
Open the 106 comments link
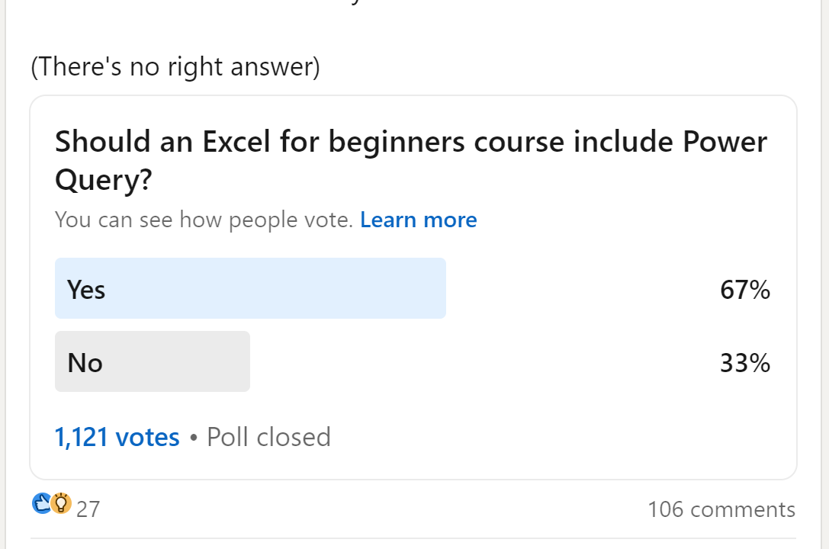click(721, 509)
